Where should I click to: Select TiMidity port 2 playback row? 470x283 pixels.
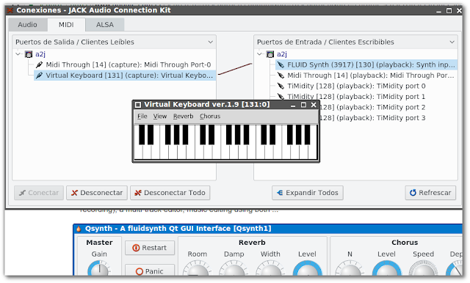(x=372, y=107)
